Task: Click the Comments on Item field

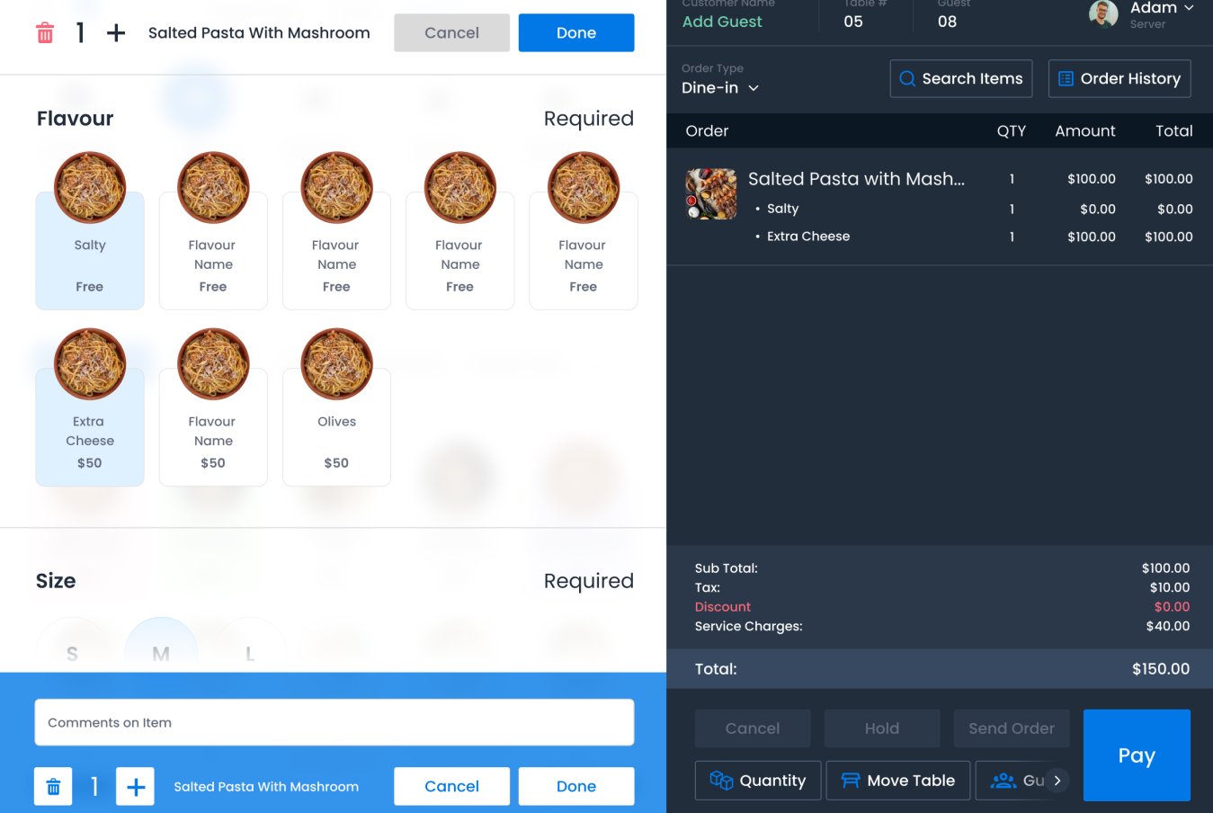Action: click(x=334, y=722)
